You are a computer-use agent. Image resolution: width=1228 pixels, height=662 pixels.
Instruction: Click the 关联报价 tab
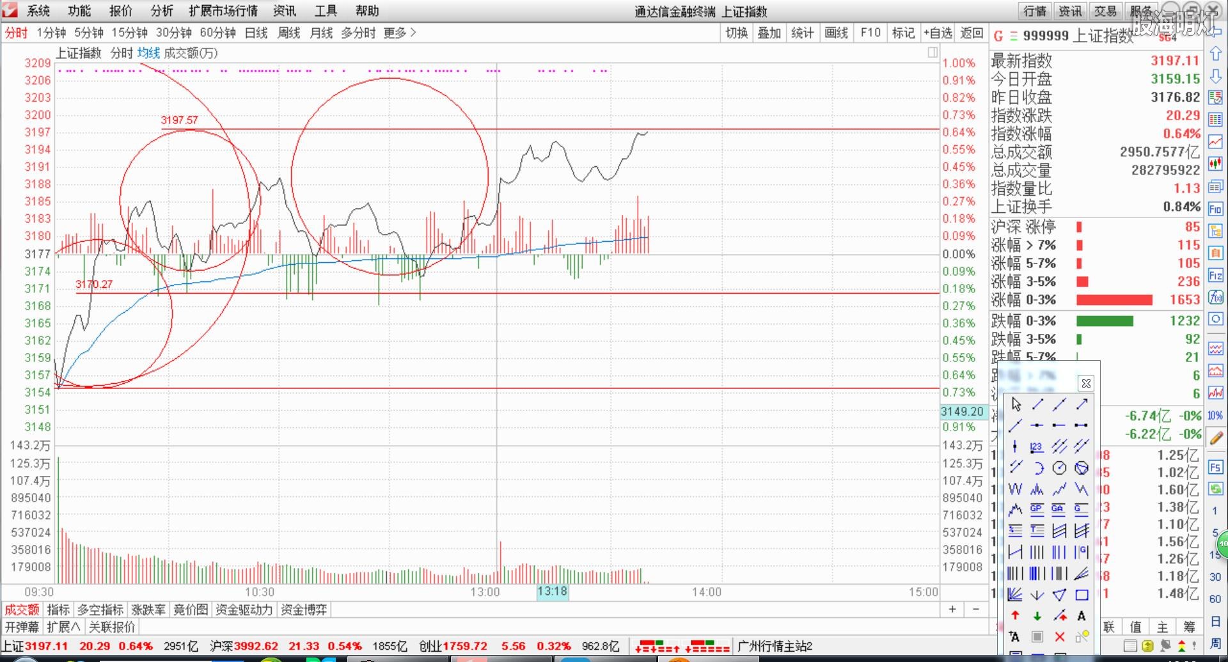(x=112, y=627)
